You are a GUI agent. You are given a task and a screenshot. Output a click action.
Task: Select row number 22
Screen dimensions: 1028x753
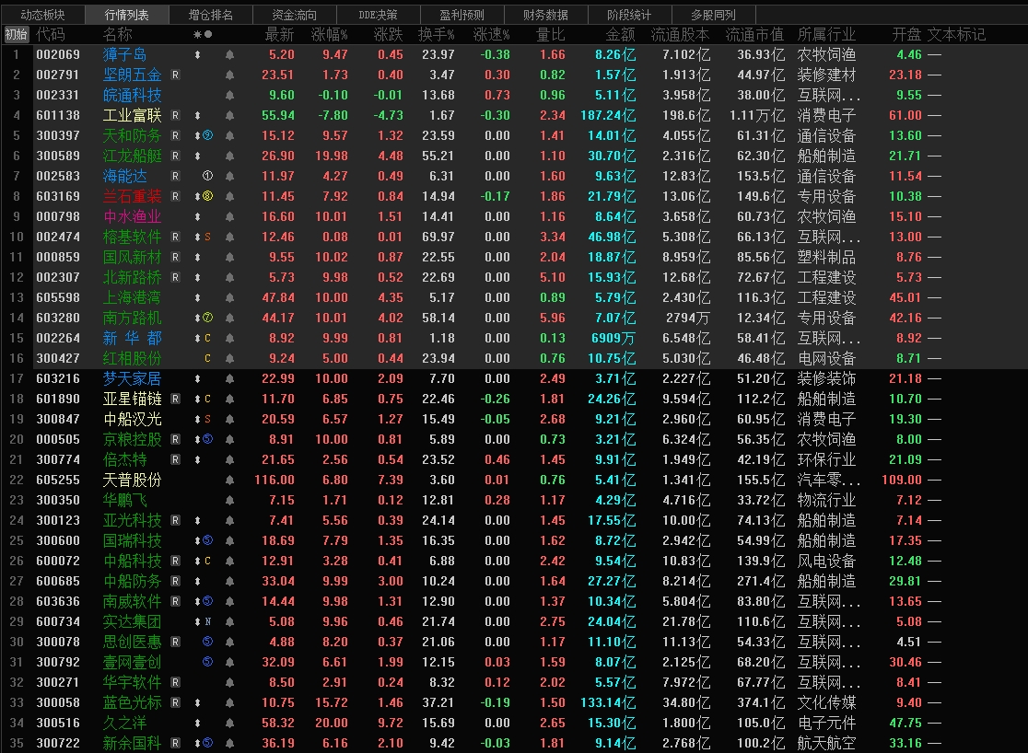17,480
